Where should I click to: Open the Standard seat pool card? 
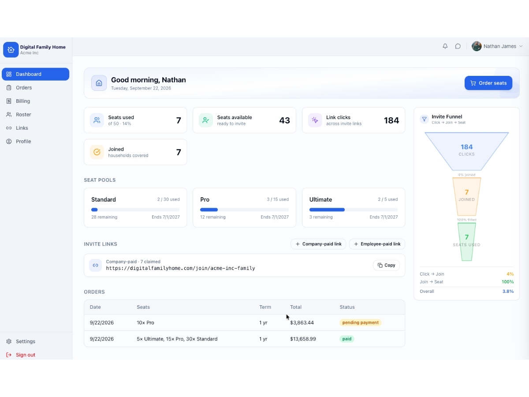click(135, 208)
